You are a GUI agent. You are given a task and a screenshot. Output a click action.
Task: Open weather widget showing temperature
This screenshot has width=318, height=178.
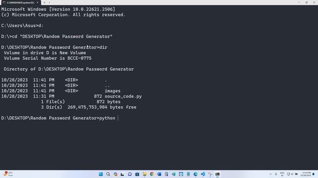pyautogui.click(x=8, y=174)
